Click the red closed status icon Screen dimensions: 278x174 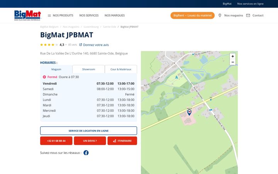44,77
